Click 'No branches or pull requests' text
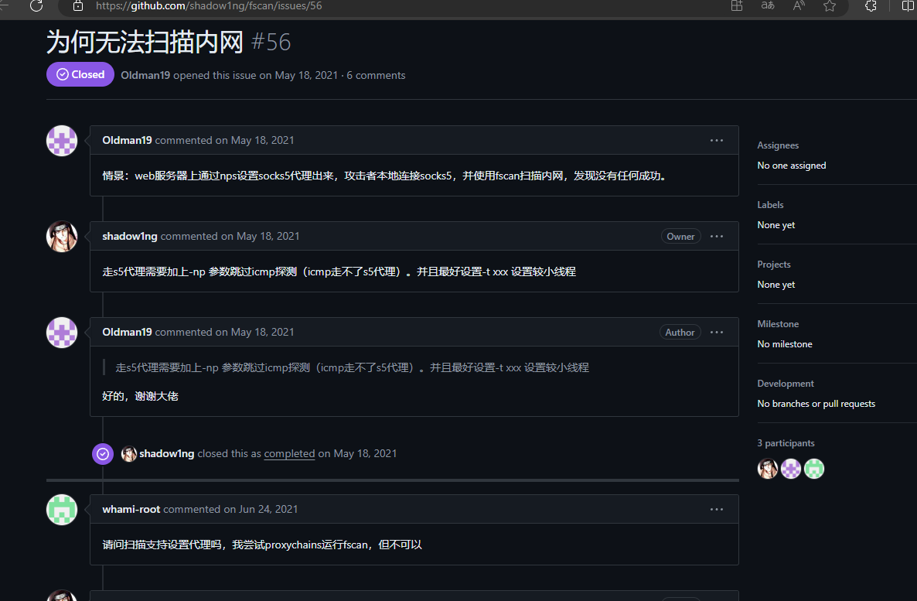This screenshot has height=601, width=917. tap(816, 404)
